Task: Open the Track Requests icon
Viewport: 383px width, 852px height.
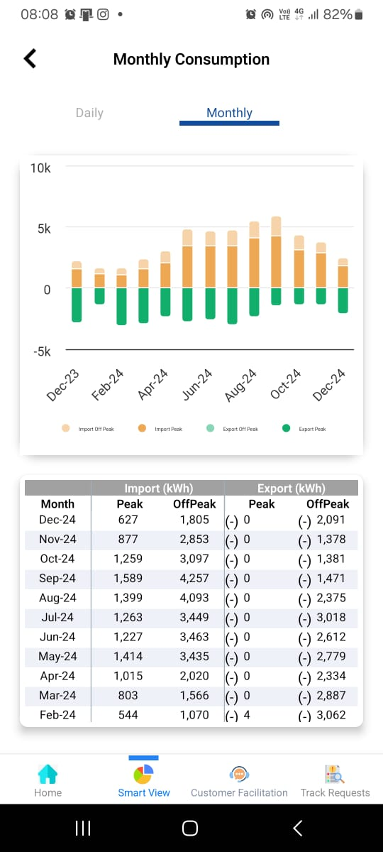Action: click(x=335, y=774)
